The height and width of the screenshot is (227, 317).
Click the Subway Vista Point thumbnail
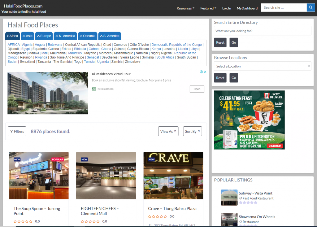(229, 198)
